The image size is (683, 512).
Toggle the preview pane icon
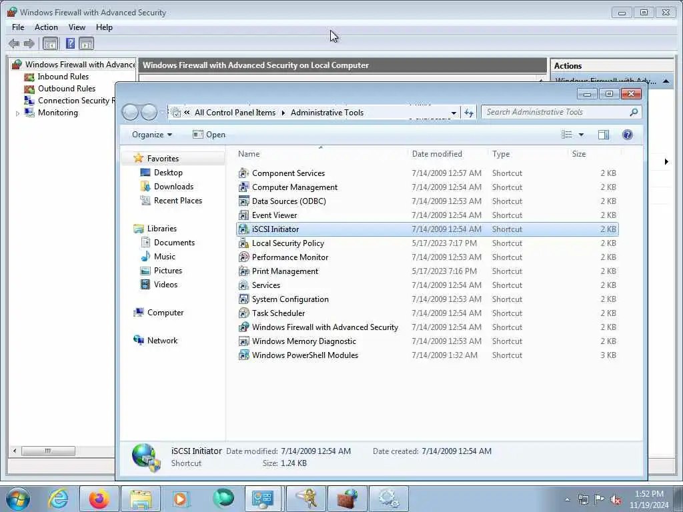pos(603,135)
